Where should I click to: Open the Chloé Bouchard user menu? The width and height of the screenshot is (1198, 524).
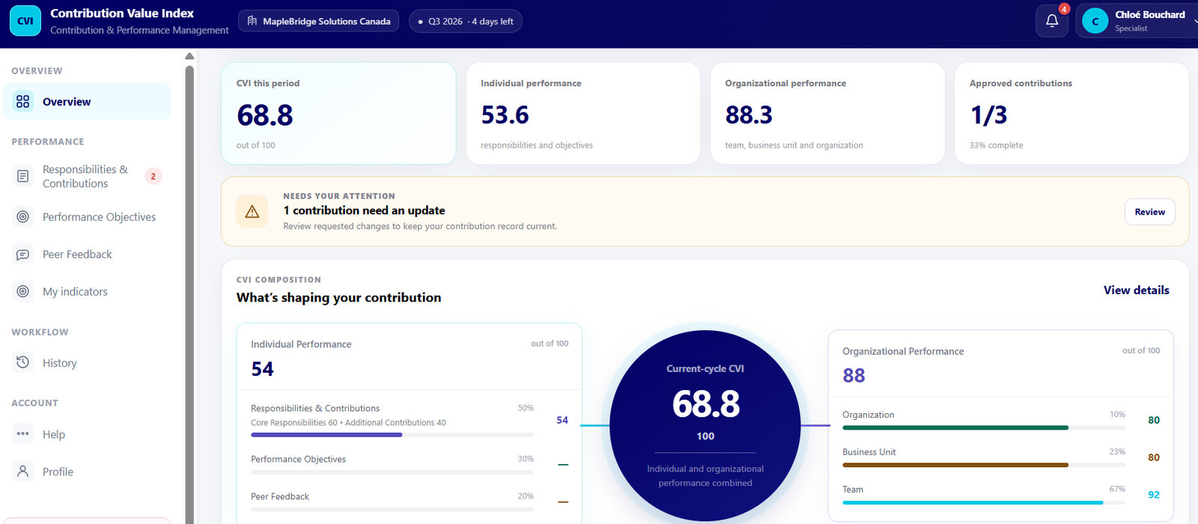[x=1137, y=21]
